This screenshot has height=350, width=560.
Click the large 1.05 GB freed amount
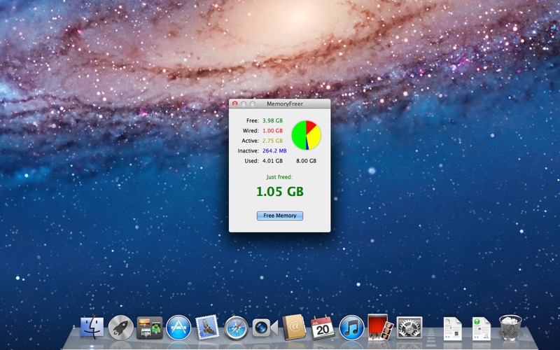pos(279,191)
